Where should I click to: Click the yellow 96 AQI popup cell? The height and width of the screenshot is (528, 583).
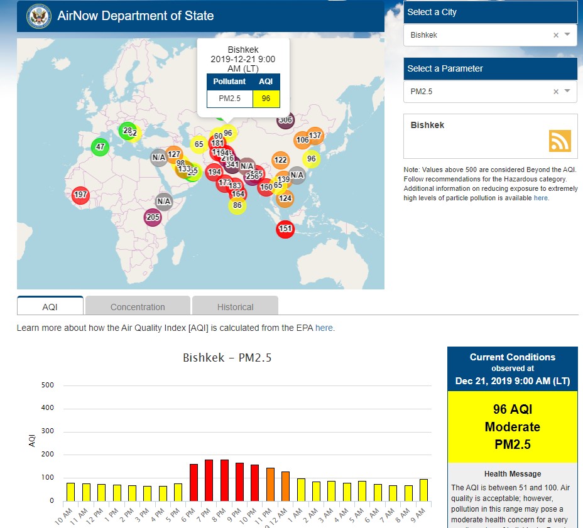[266, 99]
